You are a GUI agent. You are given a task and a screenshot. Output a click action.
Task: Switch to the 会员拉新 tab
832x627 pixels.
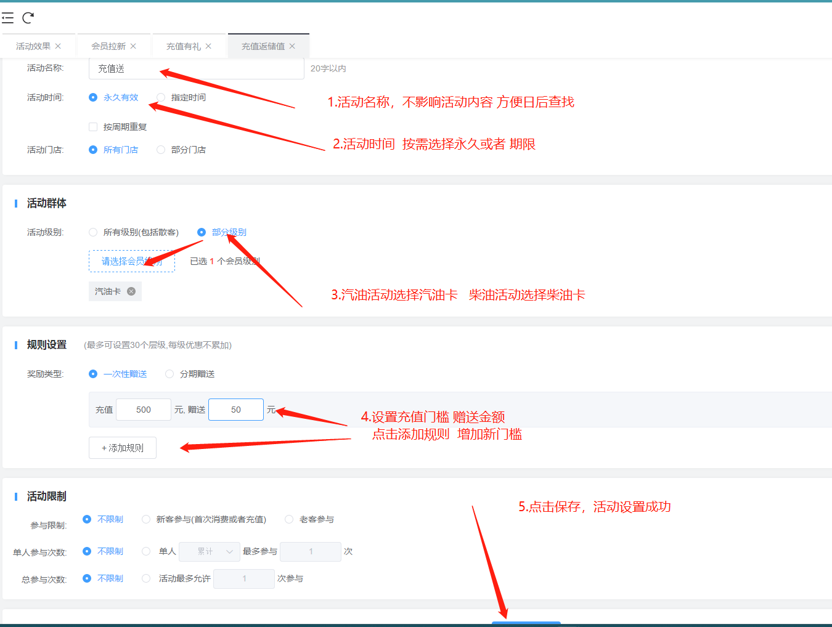pyautogui.click(x=108, y=46)
